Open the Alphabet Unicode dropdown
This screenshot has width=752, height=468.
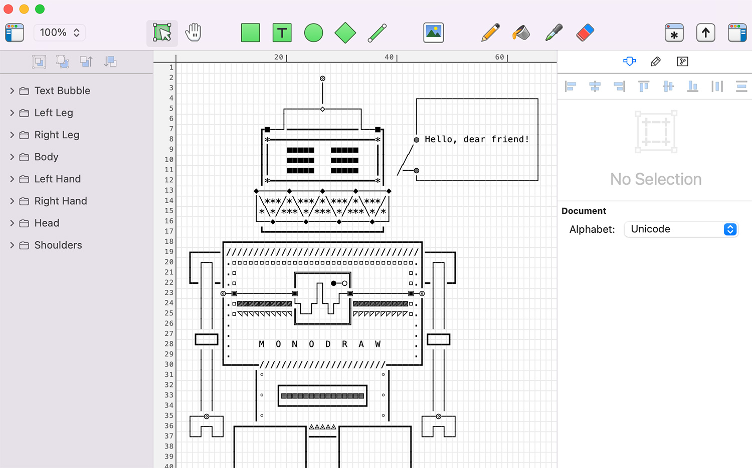coord(681,229)
